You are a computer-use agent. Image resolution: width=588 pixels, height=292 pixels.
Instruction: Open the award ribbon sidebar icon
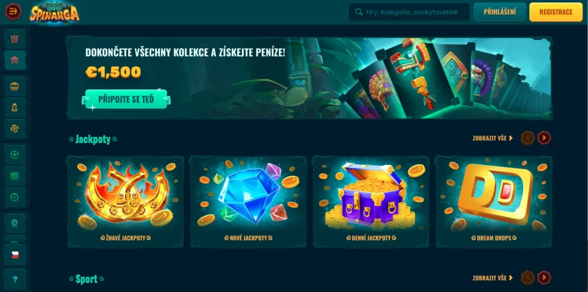(x=15, y=223)
